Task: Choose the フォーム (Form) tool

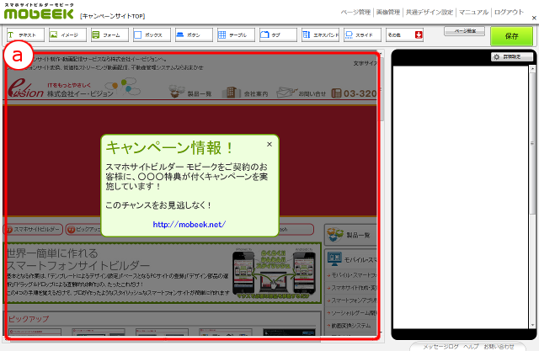Action: [109, 35]
